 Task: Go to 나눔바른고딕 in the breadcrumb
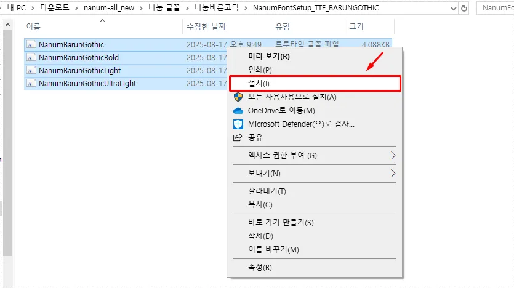[217, 8]
